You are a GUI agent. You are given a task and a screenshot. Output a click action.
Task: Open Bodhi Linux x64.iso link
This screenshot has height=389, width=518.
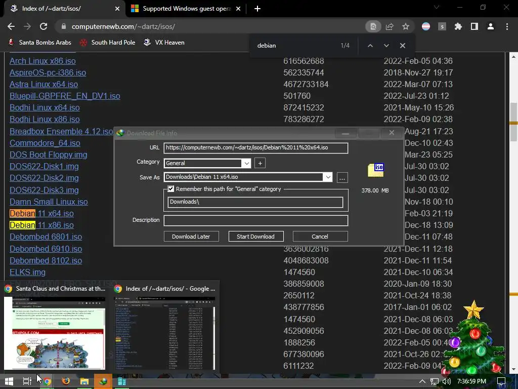(x=45, y=107)
